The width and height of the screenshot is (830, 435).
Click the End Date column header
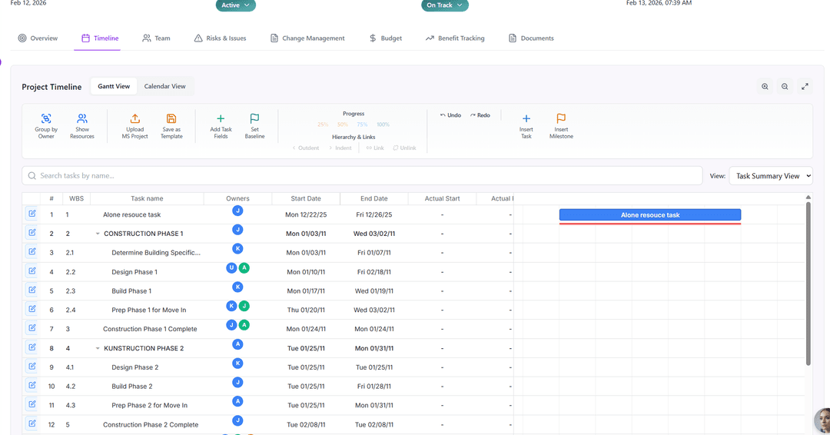[x=373, y=198]
